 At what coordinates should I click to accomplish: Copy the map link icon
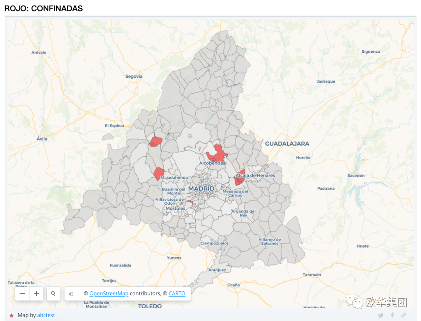coord(403,315)
